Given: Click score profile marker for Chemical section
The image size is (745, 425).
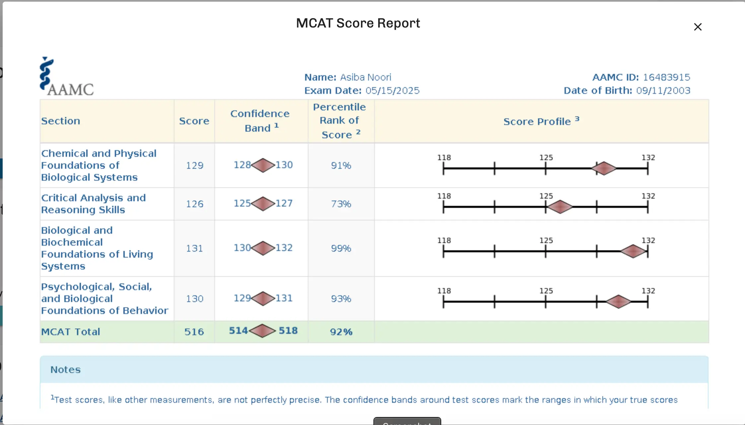Looking at the screenshot, I should pyautogui.click(x=604, y=168).
